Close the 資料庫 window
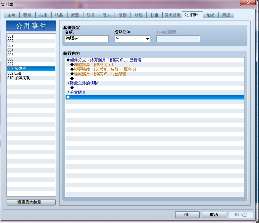Screen dimensions: 259x223 pyautogui.click(x=248, y=3)
